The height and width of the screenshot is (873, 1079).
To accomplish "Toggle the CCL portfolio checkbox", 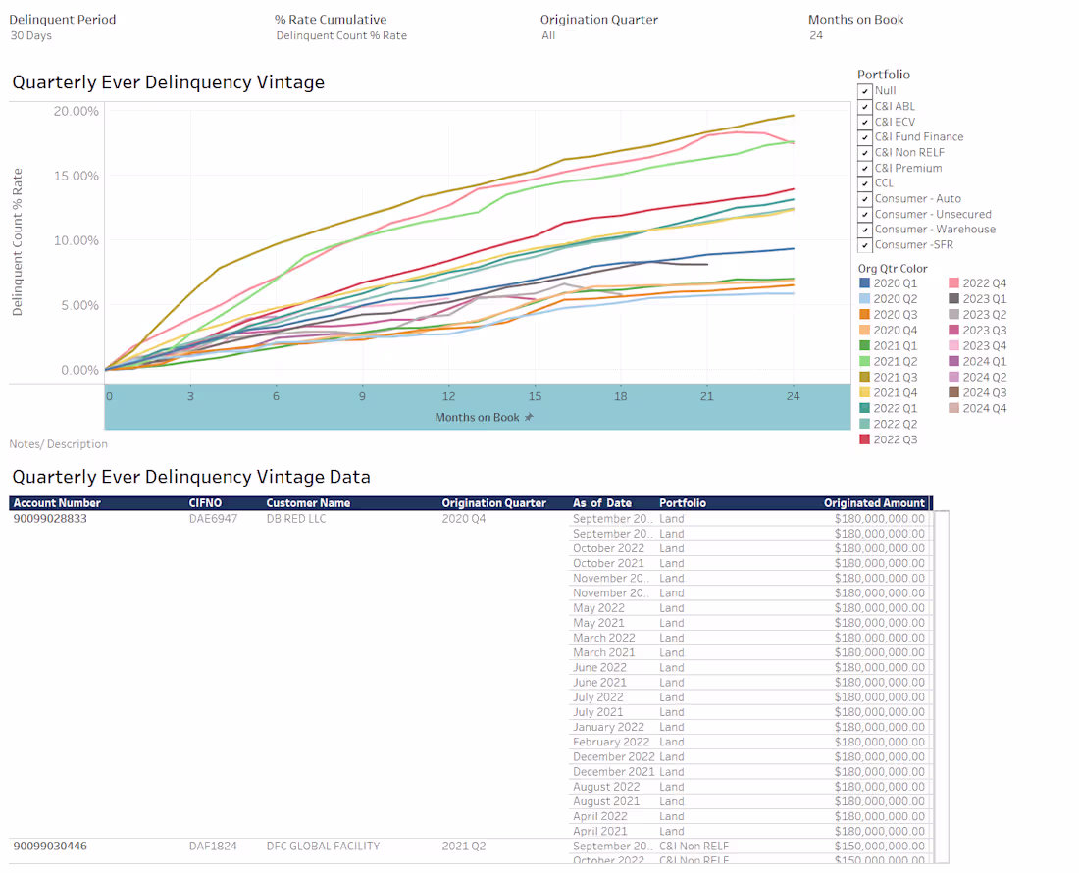I will (864, 182).
